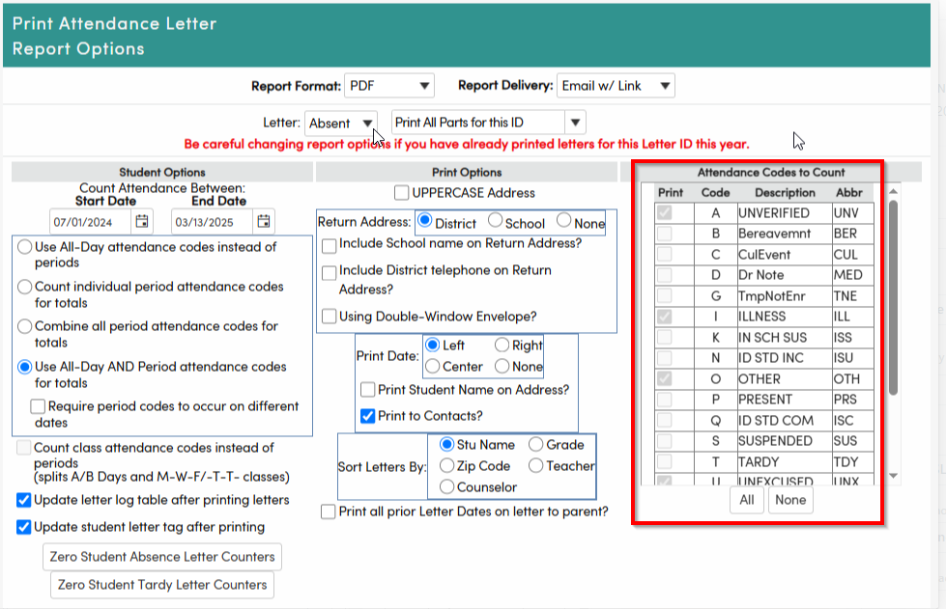
Task: Sort letters by Stu Name
Action: pyautogui.click(x=447, y=445)
